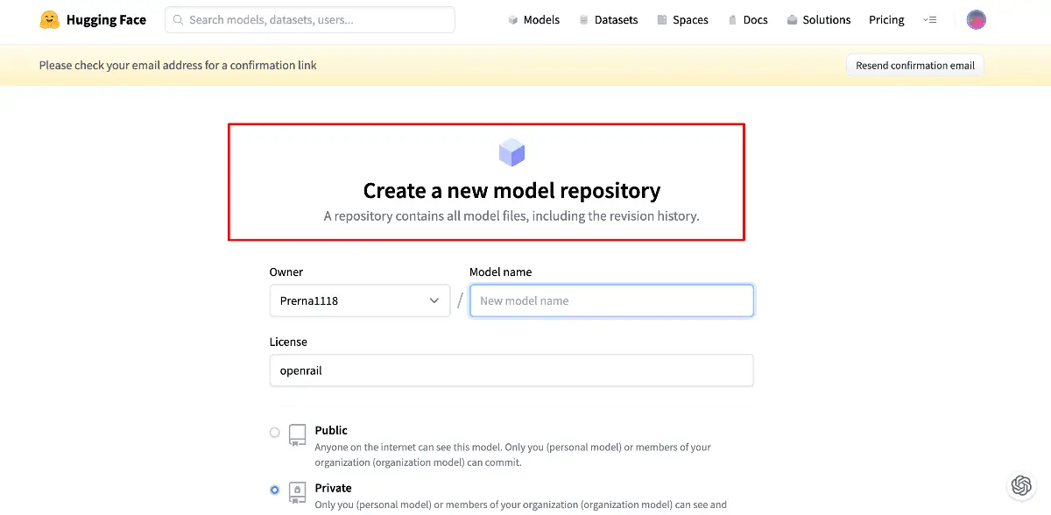Expand the Owner dropdown showing Prerna1118

(x=360, y=300)
